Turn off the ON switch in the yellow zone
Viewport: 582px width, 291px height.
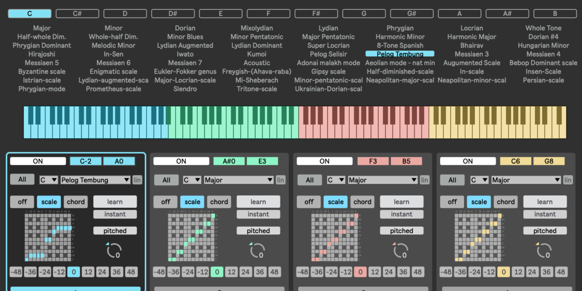(x=468, y=161)
